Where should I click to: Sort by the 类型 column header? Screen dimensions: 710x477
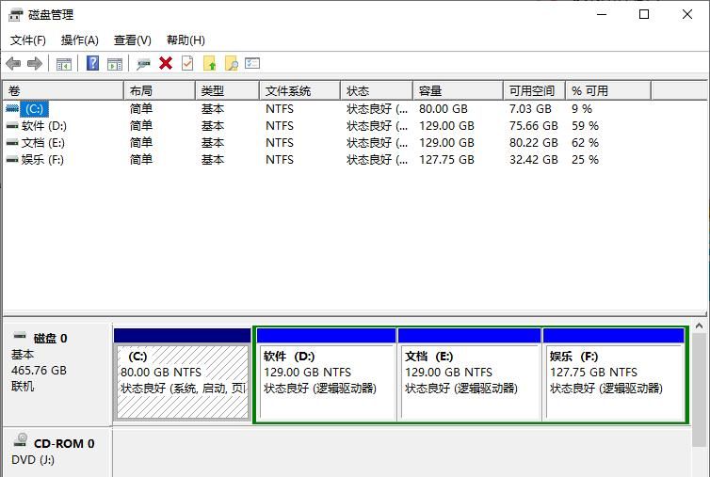tap(227, 91)
